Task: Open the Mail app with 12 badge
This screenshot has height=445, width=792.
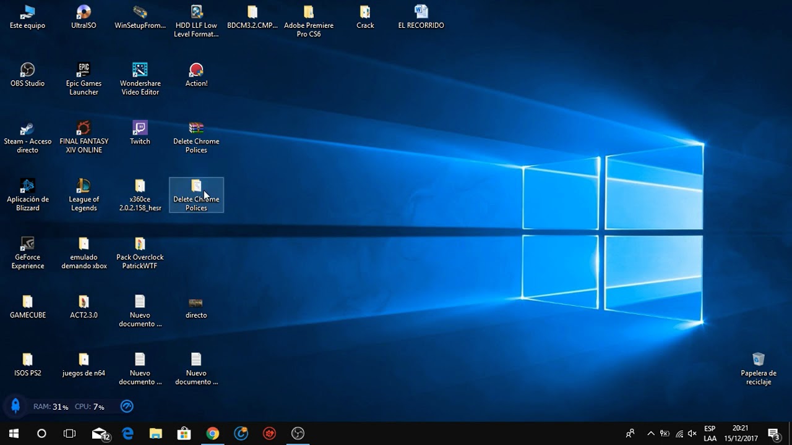Action: pos(100,433)
